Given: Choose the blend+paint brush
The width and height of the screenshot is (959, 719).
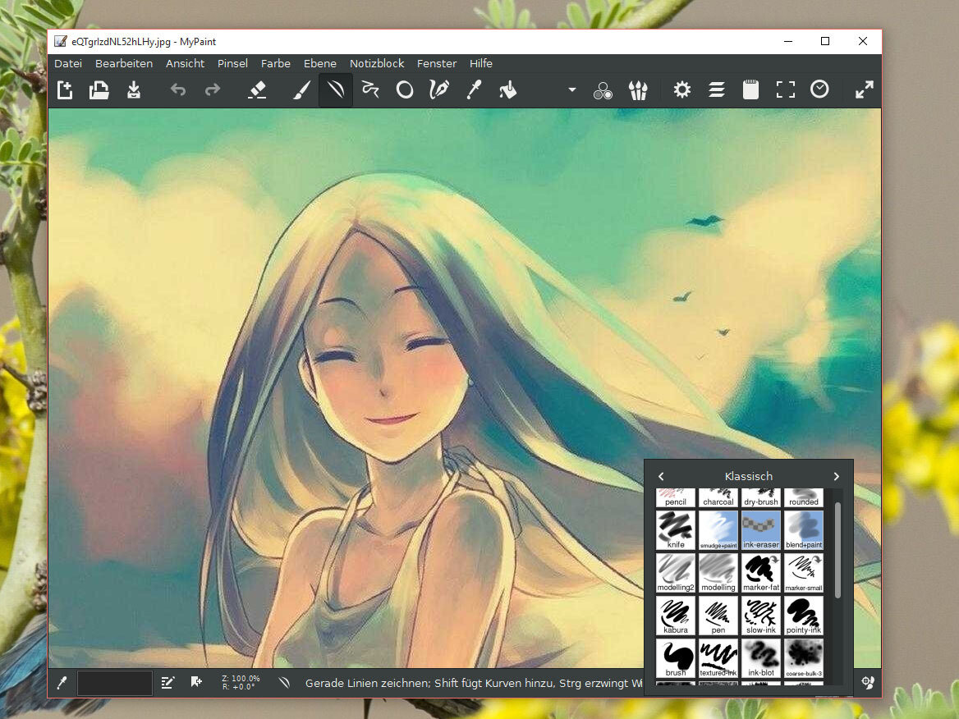Looking at the screenshot, I should pyautogui.click(x=804, y=530).
